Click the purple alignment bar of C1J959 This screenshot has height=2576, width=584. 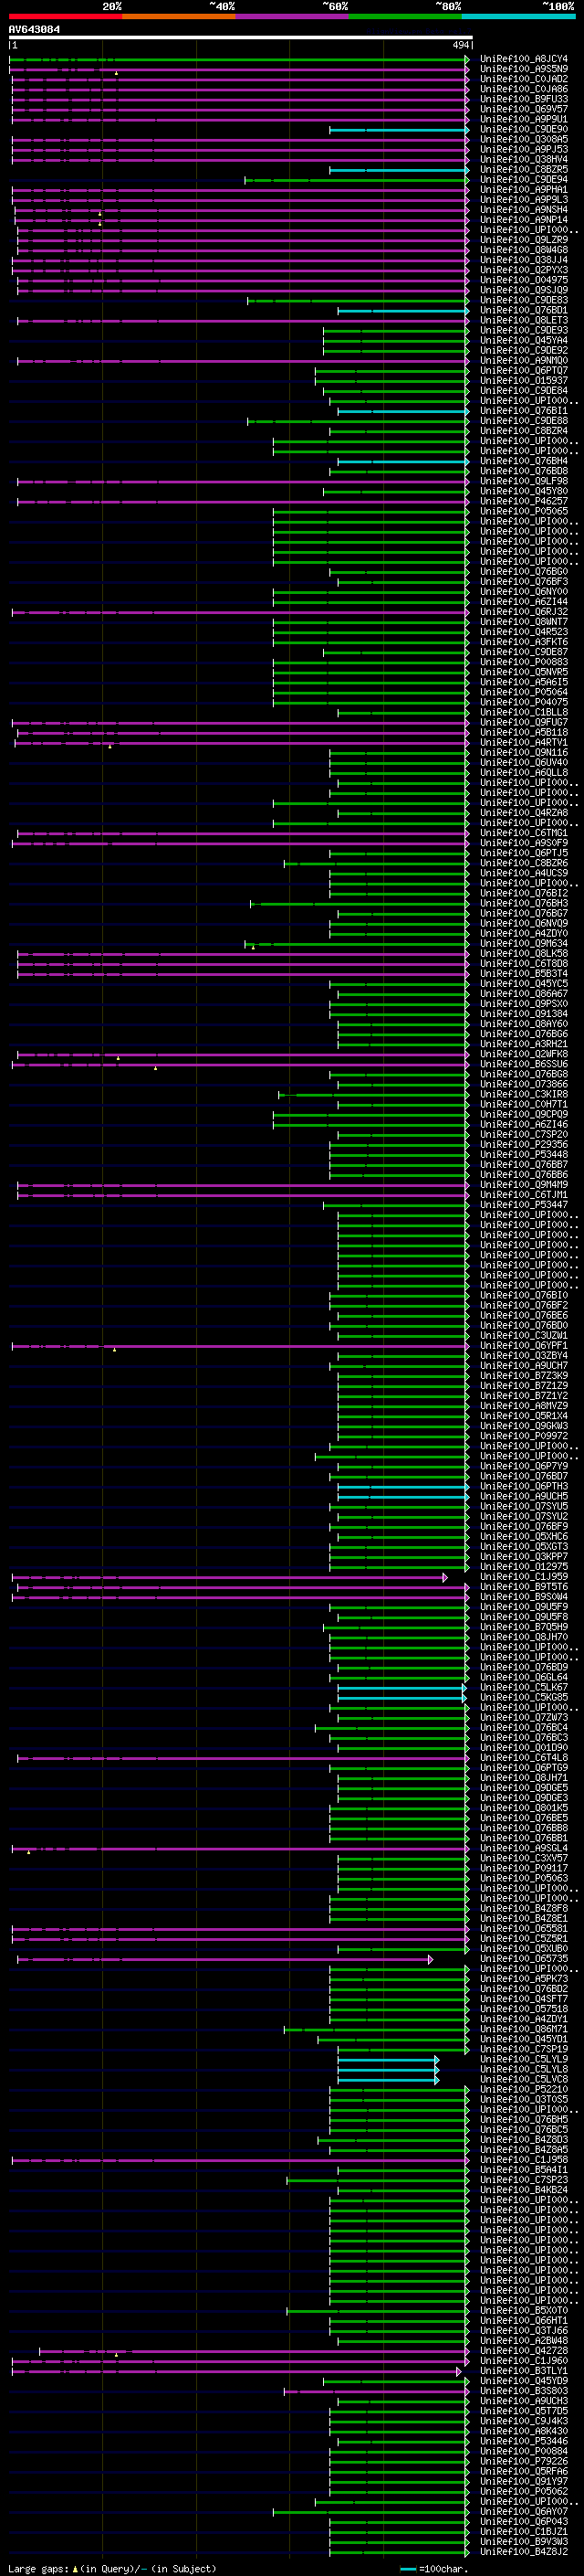click(x=230, y=1578)
